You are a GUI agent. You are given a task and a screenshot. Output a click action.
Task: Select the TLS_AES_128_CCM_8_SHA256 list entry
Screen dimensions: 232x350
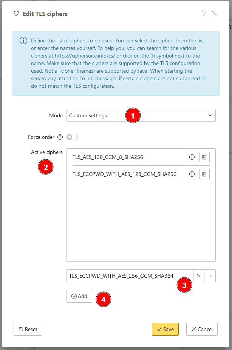coord(108,157)
